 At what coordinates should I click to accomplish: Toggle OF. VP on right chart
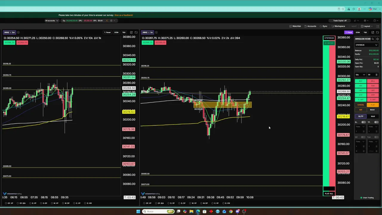click(x=147, y=203)
